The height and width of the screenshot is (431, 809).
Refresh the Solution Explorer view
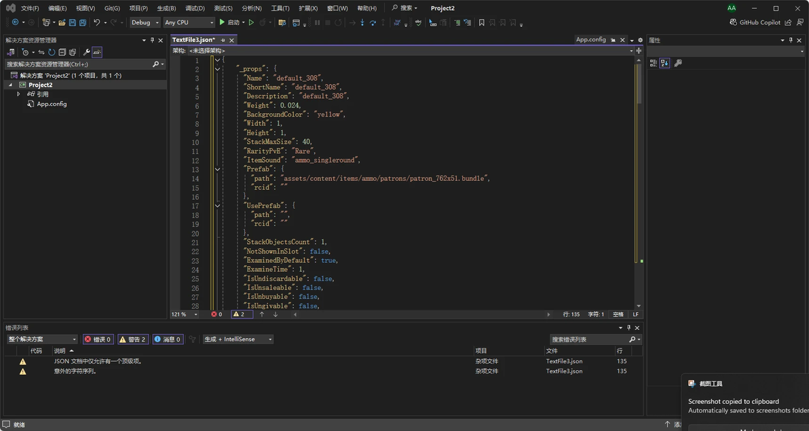[x=52, y=52]
